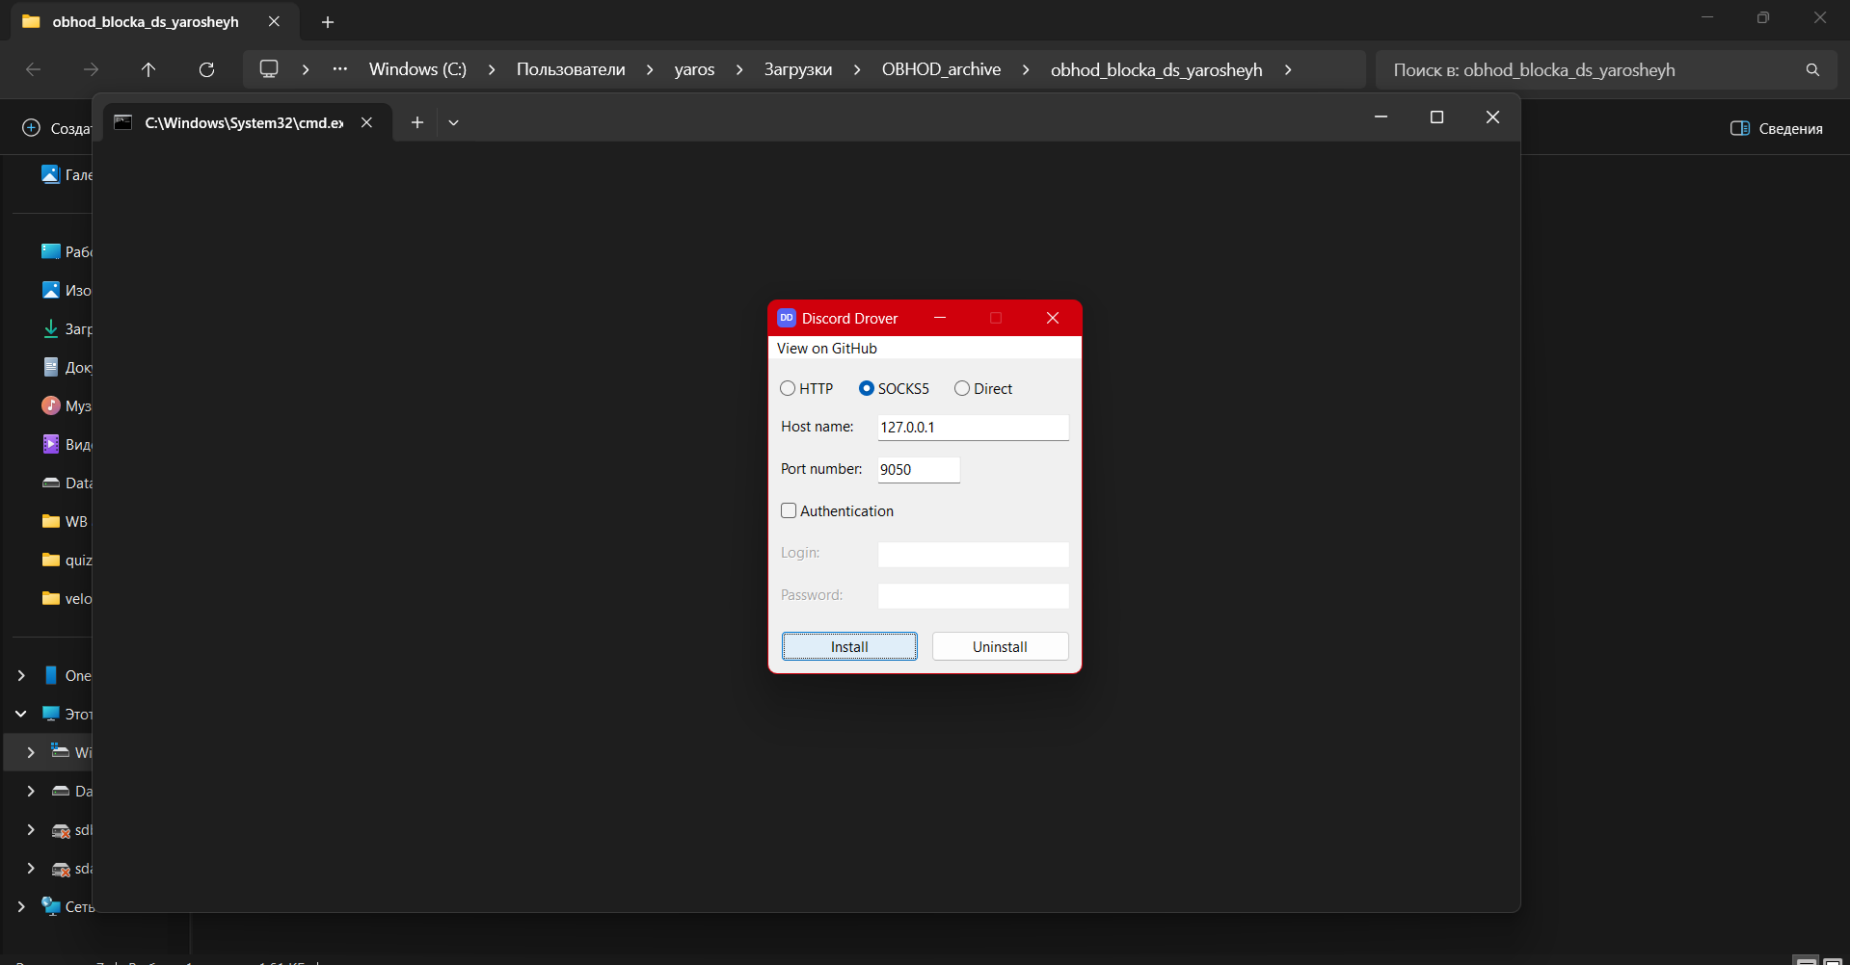Go forward in File Explorer

(x=91, y=69)
